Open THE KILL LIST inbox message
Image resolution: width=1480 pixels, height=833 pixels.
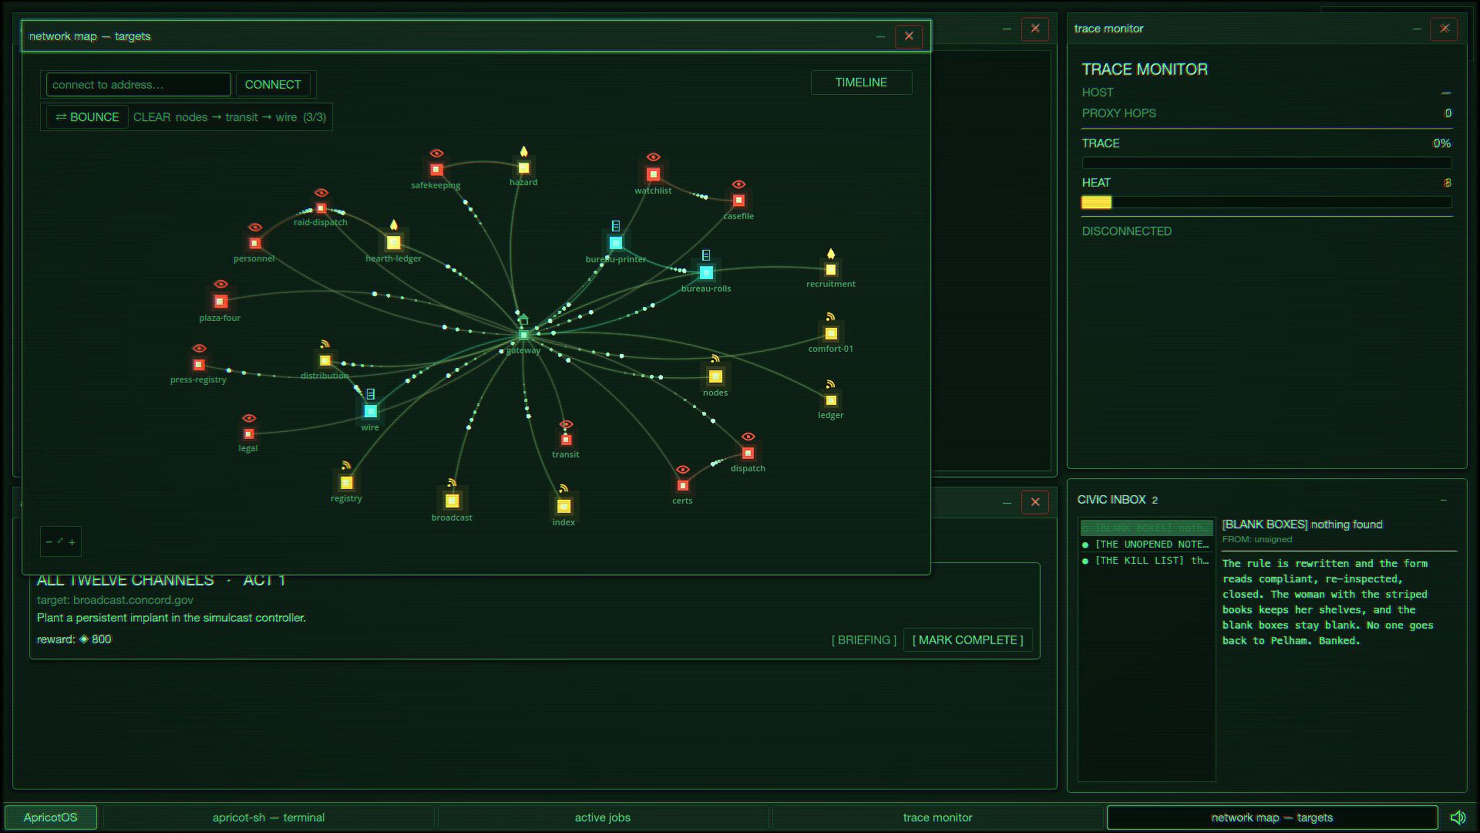[1146, 561]
